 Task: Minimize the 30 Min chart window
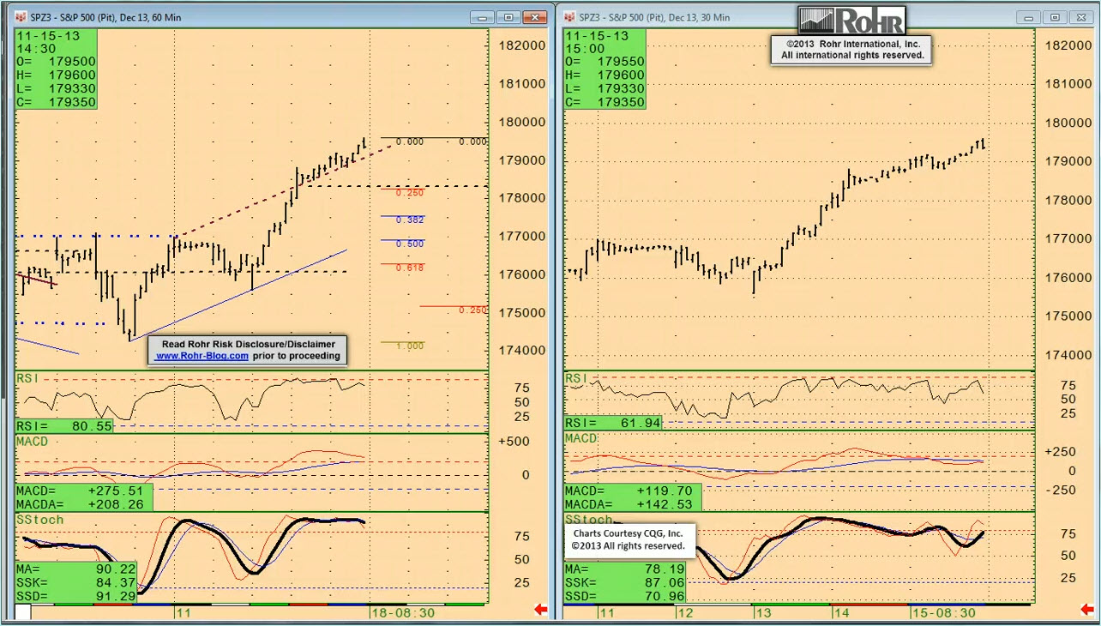pos(1027,17)
